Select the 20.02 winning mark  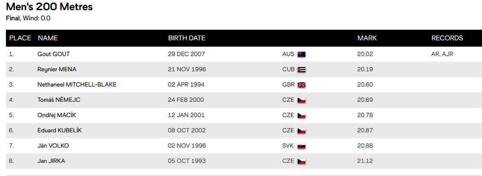click(365, 54)
